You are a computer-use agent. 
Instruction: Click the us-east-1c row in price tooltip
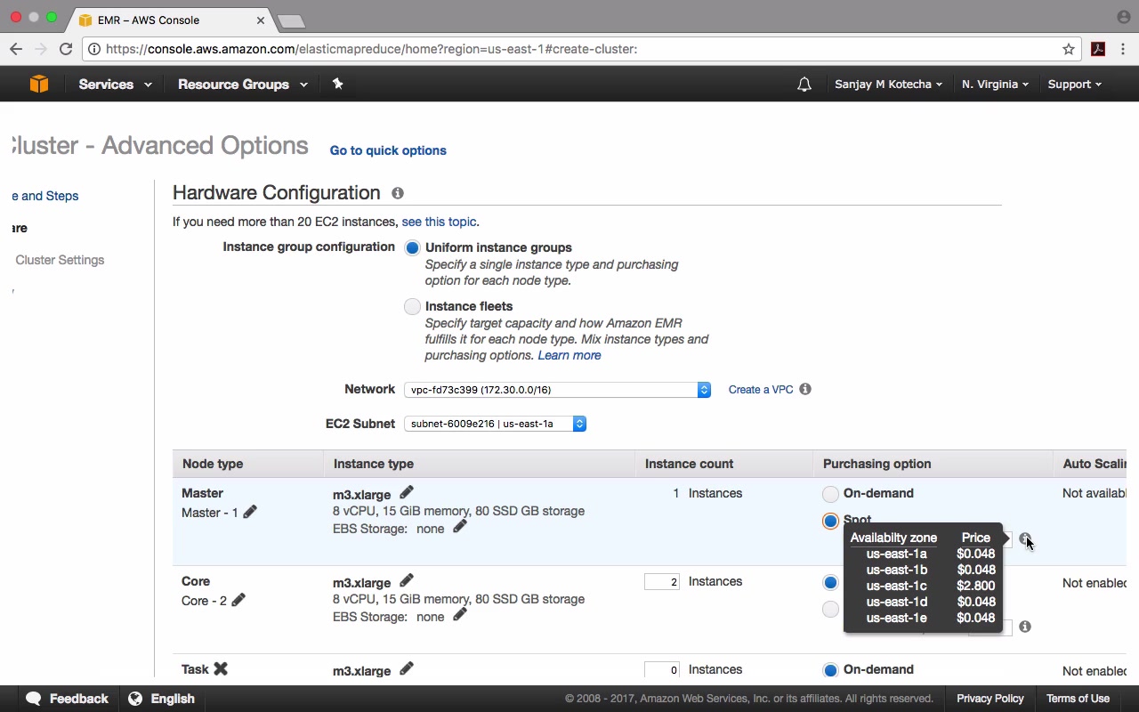(922, 586)
